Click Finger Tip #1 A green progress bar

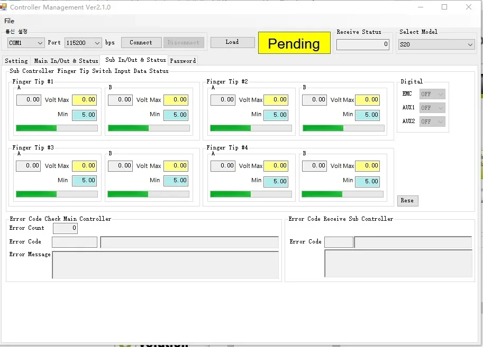click(57, 128)
